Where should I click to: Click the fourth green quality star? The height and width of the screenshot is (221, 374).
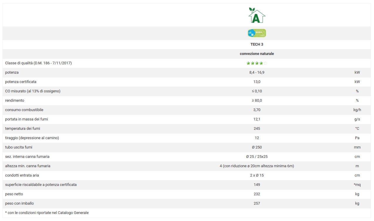(x=261, y=63)
